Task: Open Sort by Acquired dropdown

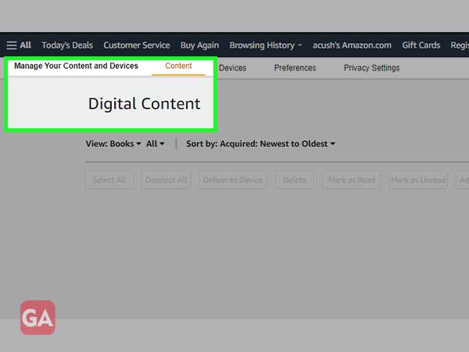Action: (260, 144)
